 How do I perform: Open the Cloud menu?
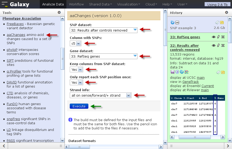click(151, 4)
